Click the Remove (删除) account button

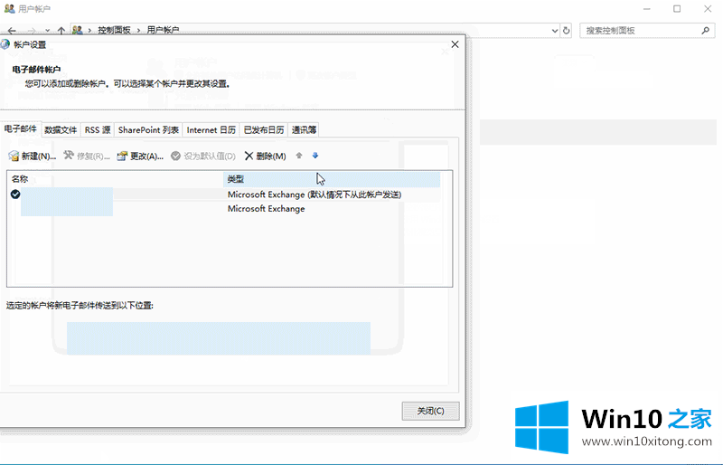point(265,157)
